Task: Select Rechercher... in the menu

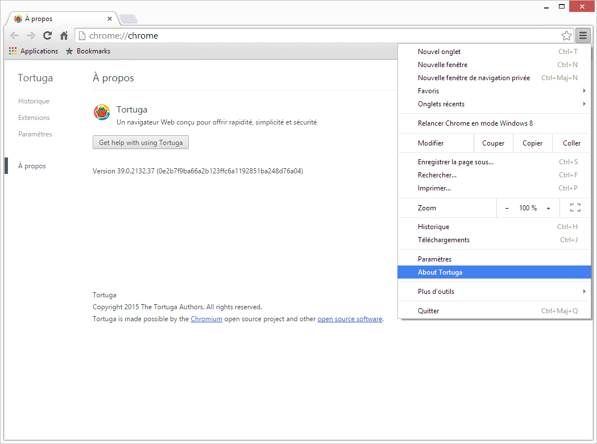Action: point(494,175)
